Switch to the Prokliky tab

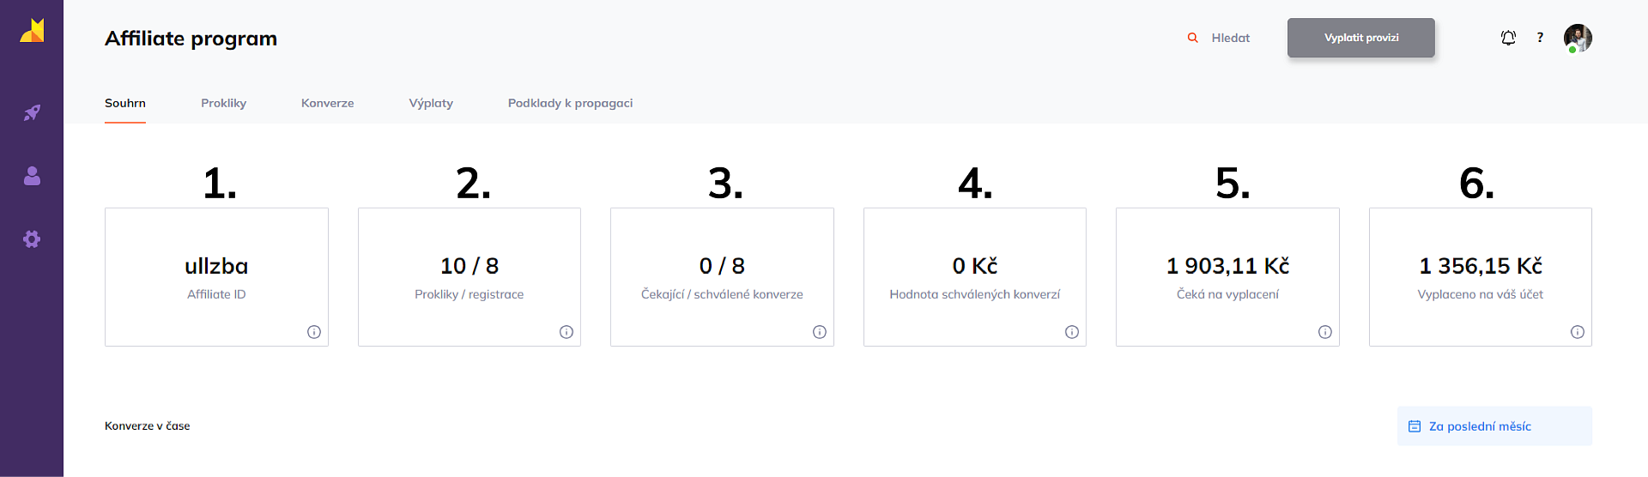pyautogui.click(x=223, y=103)
